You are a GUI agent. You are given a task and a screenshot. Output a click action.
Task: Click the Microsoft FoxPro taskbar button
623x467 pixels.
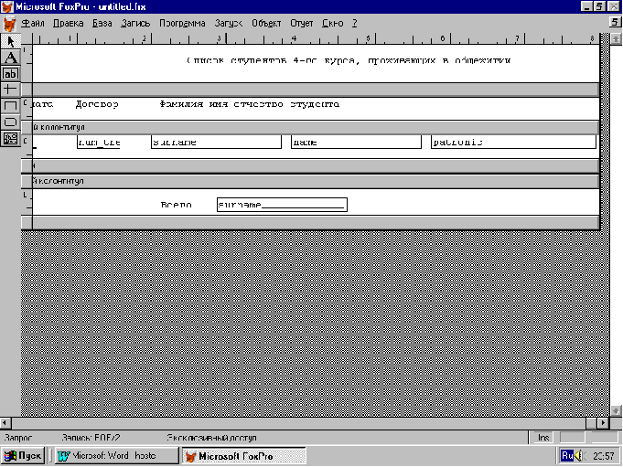(x=244, y=456)
